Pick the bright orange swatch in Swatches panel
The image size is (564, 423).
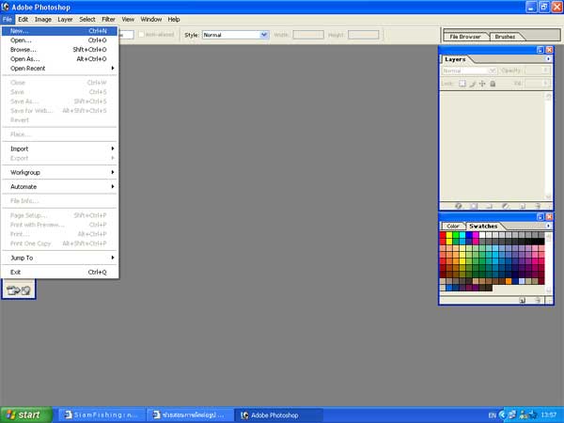click(x=509, y=281)
